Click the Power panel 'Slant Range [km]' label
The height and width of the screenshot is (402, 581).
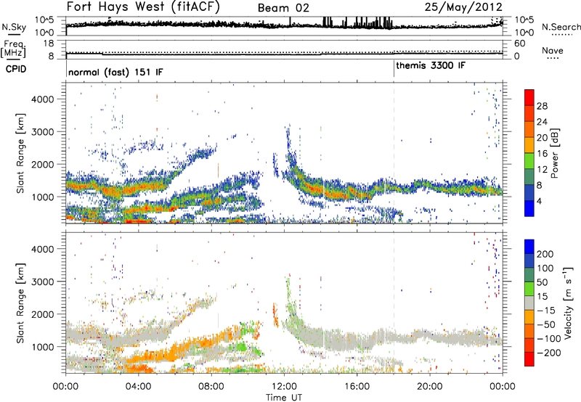[20, 153]
